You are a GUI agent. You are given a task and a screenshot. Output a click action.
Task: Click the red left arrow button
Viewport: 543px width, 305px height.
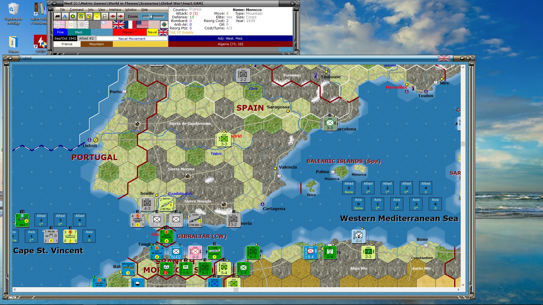tap(113, 16)
